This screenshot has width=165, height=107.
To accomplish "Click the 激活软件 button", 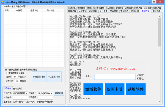I will coord(93,89).
